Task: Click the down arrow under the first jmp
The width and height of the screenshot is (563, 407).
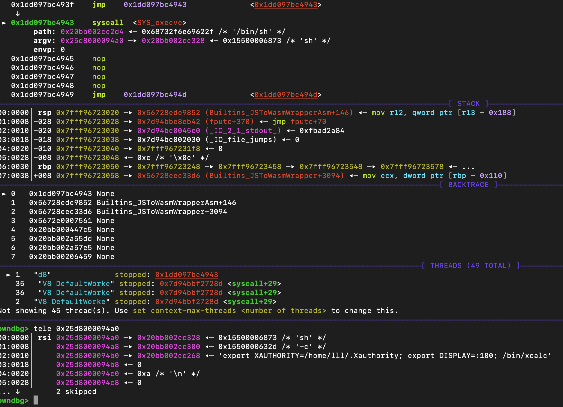Action: coord(18,13)
